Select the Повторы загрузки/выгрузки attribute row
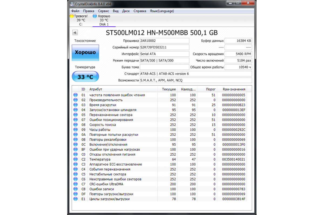 160,194
